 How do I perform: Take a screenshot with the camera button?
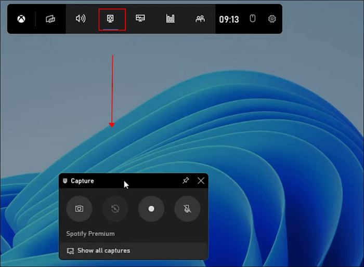(x=79, y=209)
